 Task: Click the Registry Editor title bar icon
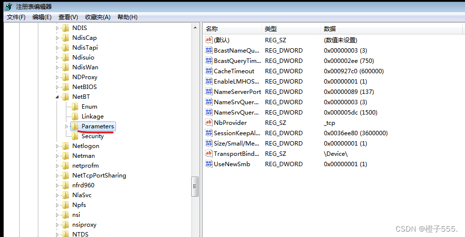click(8, 6)
